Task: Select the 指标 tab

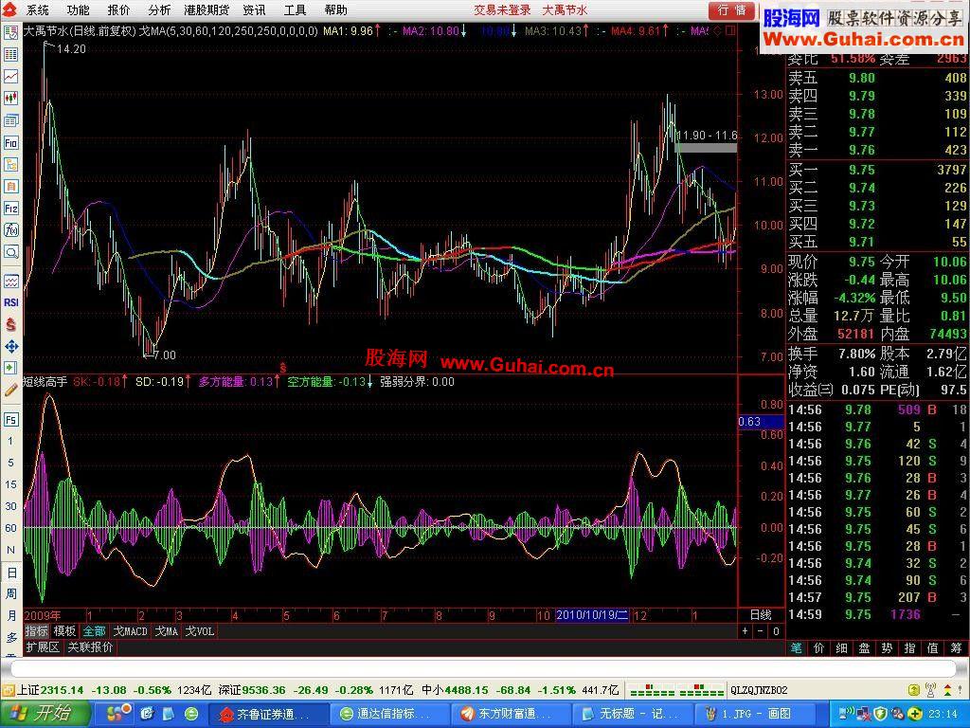Action: pos(37,631)
